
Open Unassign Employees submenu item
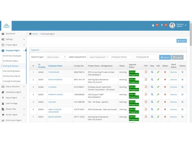[12, 81]
